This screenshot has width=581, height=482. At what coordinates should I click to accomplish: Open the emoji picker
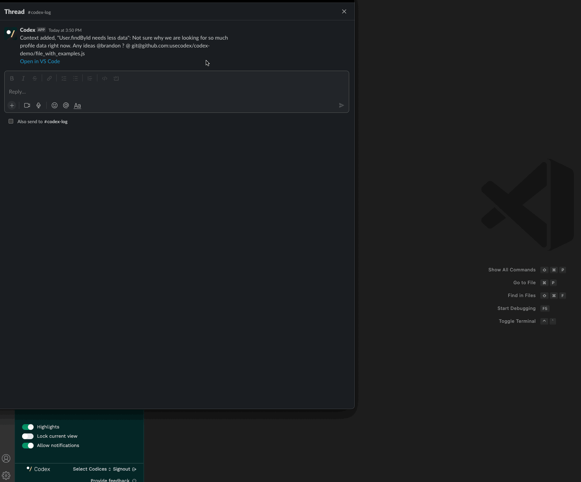(x=55, y=105)
